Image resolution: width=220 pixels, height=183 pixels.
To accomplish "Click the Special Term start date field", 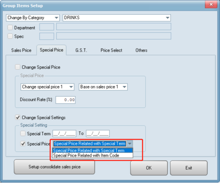I will click(x=64, y=133).
